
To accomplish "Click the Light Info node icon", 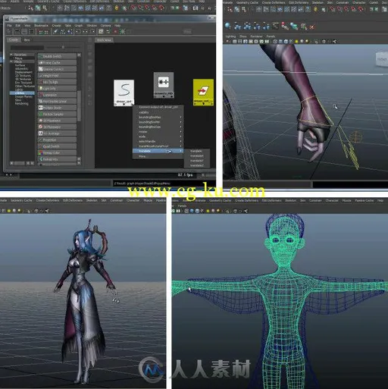I will click(x=40, y=88).
